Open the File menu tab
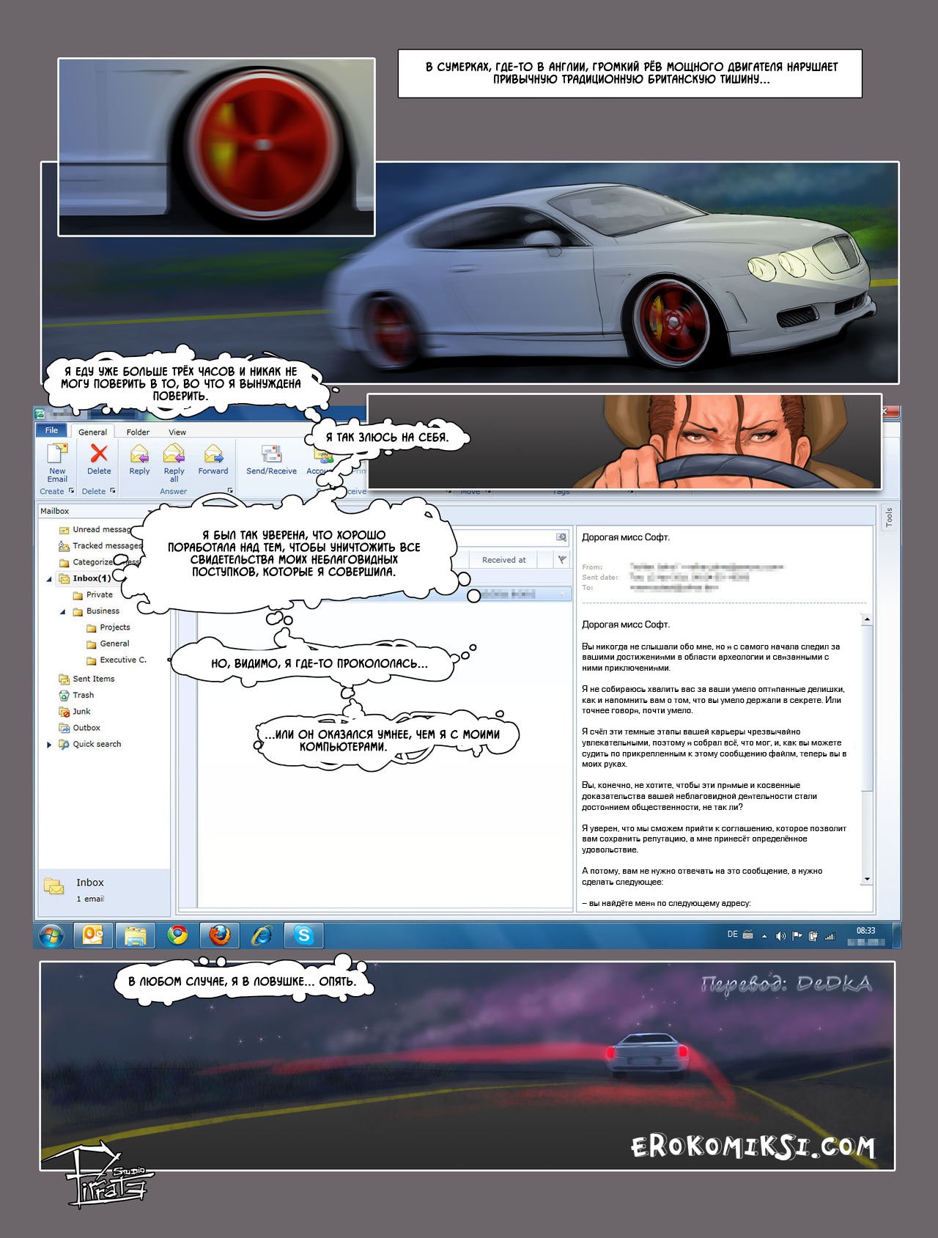 point(51,430)
